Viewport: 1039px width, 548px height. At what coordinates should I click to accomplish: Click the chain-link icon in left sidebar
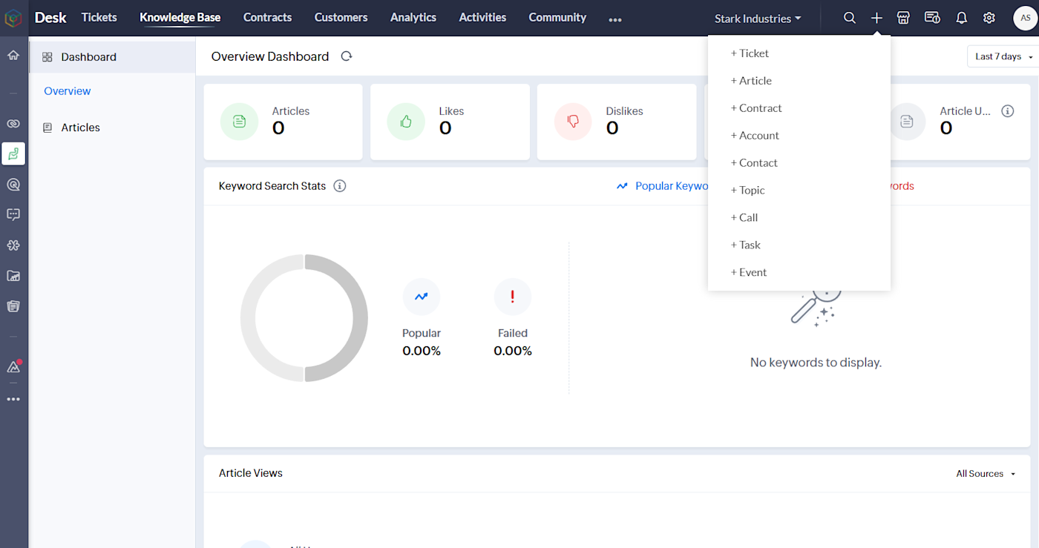click(13, 124)
